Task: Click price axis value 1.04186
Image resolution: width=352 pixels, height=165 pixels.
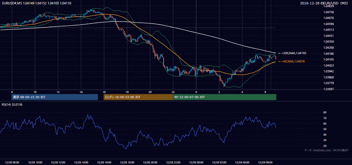Action: [x=328, y=54]
